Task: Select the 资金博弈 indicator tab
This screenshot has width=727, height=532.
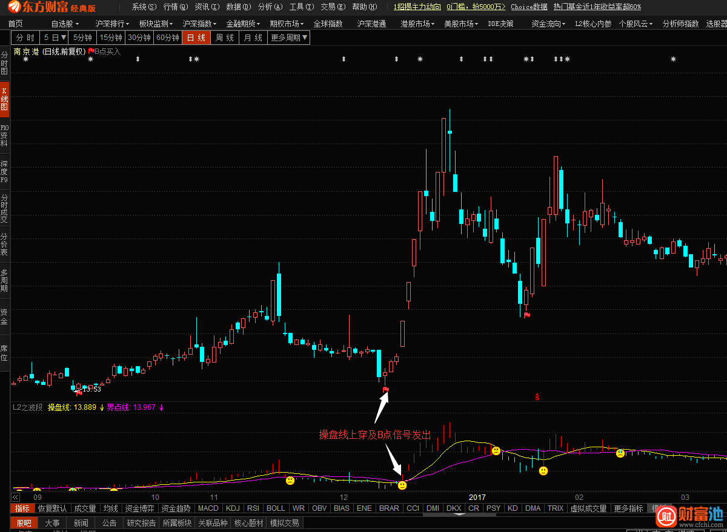Action: pos(140,508)
